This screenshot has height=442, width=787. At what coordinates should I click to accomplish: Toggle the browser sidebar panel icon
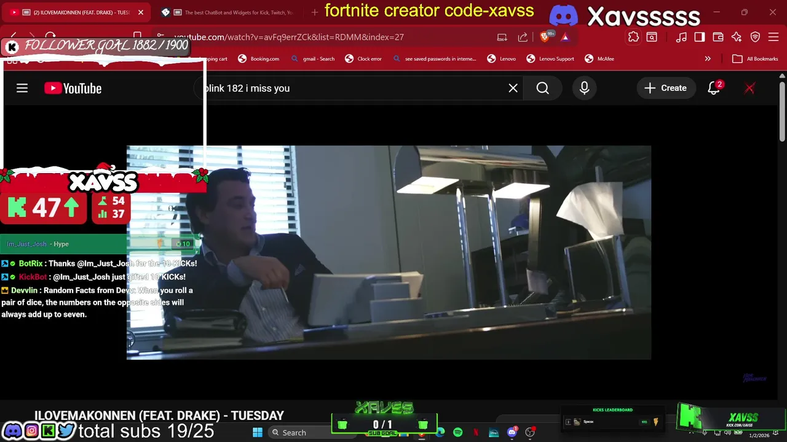click(x=700, y=37)
